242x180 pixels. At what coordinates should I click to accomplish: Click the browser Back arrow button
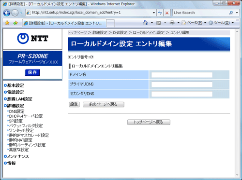click(7, 13)
